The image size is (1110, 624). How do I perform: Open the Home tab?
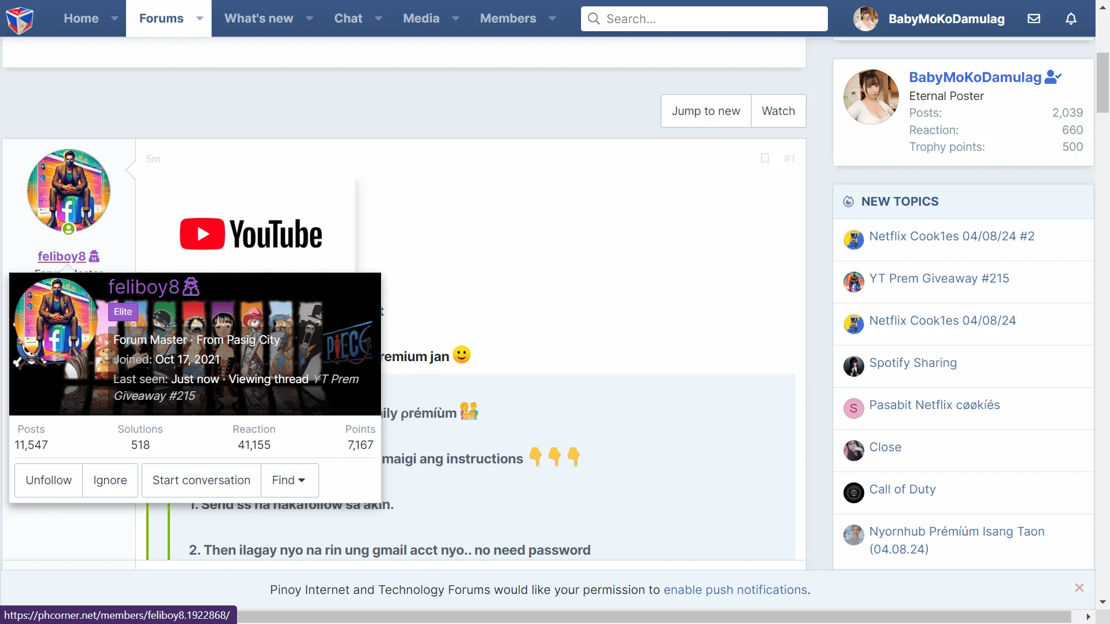pos(81,18)
